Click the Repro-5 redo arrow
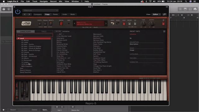The height and width of the screenshot is (112, 199). point(118,23)
